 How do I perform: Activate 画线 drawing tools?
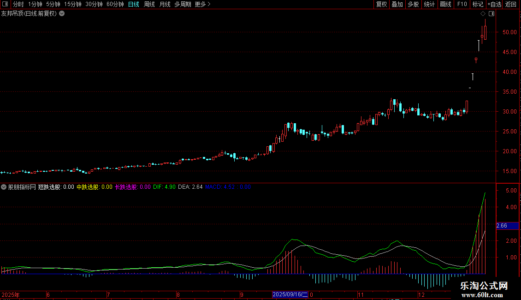(445, 4)
